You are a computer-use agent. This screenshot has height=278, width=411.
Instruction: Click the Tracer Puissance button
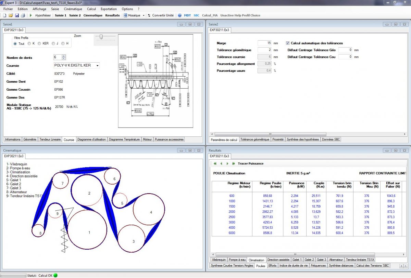(251, 163)
